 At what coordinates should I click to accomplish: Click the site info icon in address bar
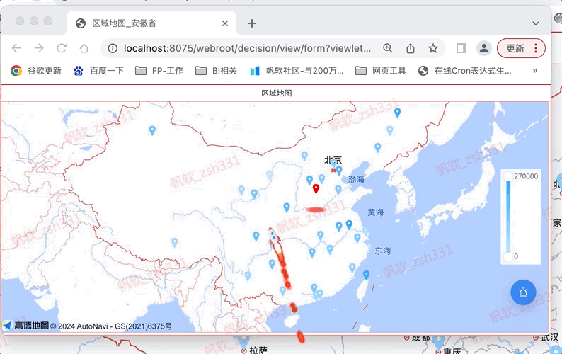click(x=113, y=48)
